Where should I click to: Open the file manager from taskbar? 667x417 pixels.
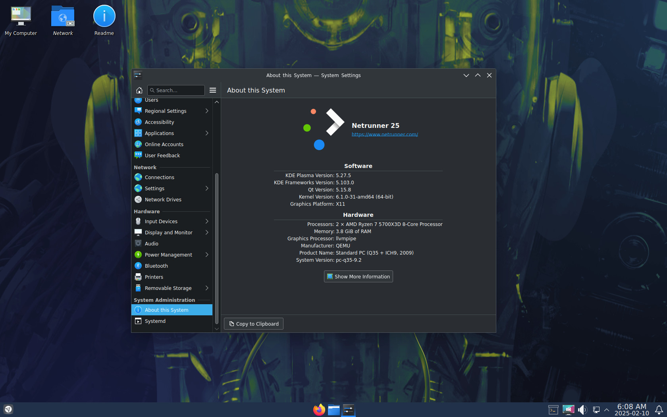[334, 409]
